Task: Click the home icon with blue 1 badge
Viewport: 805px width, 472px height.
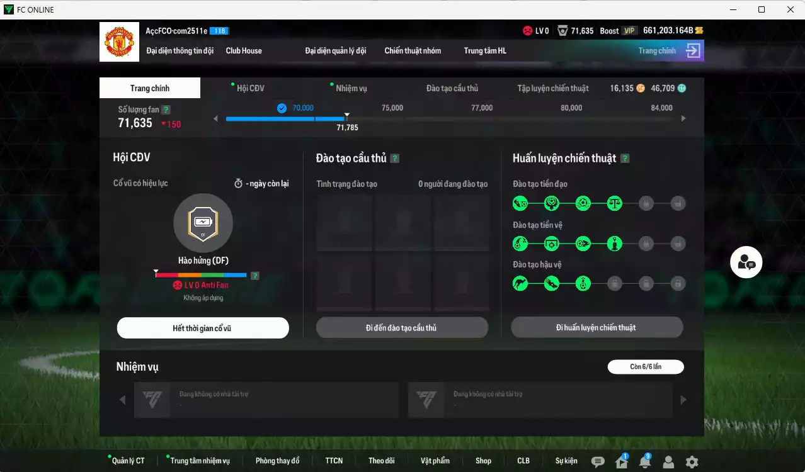Action: 620,461
